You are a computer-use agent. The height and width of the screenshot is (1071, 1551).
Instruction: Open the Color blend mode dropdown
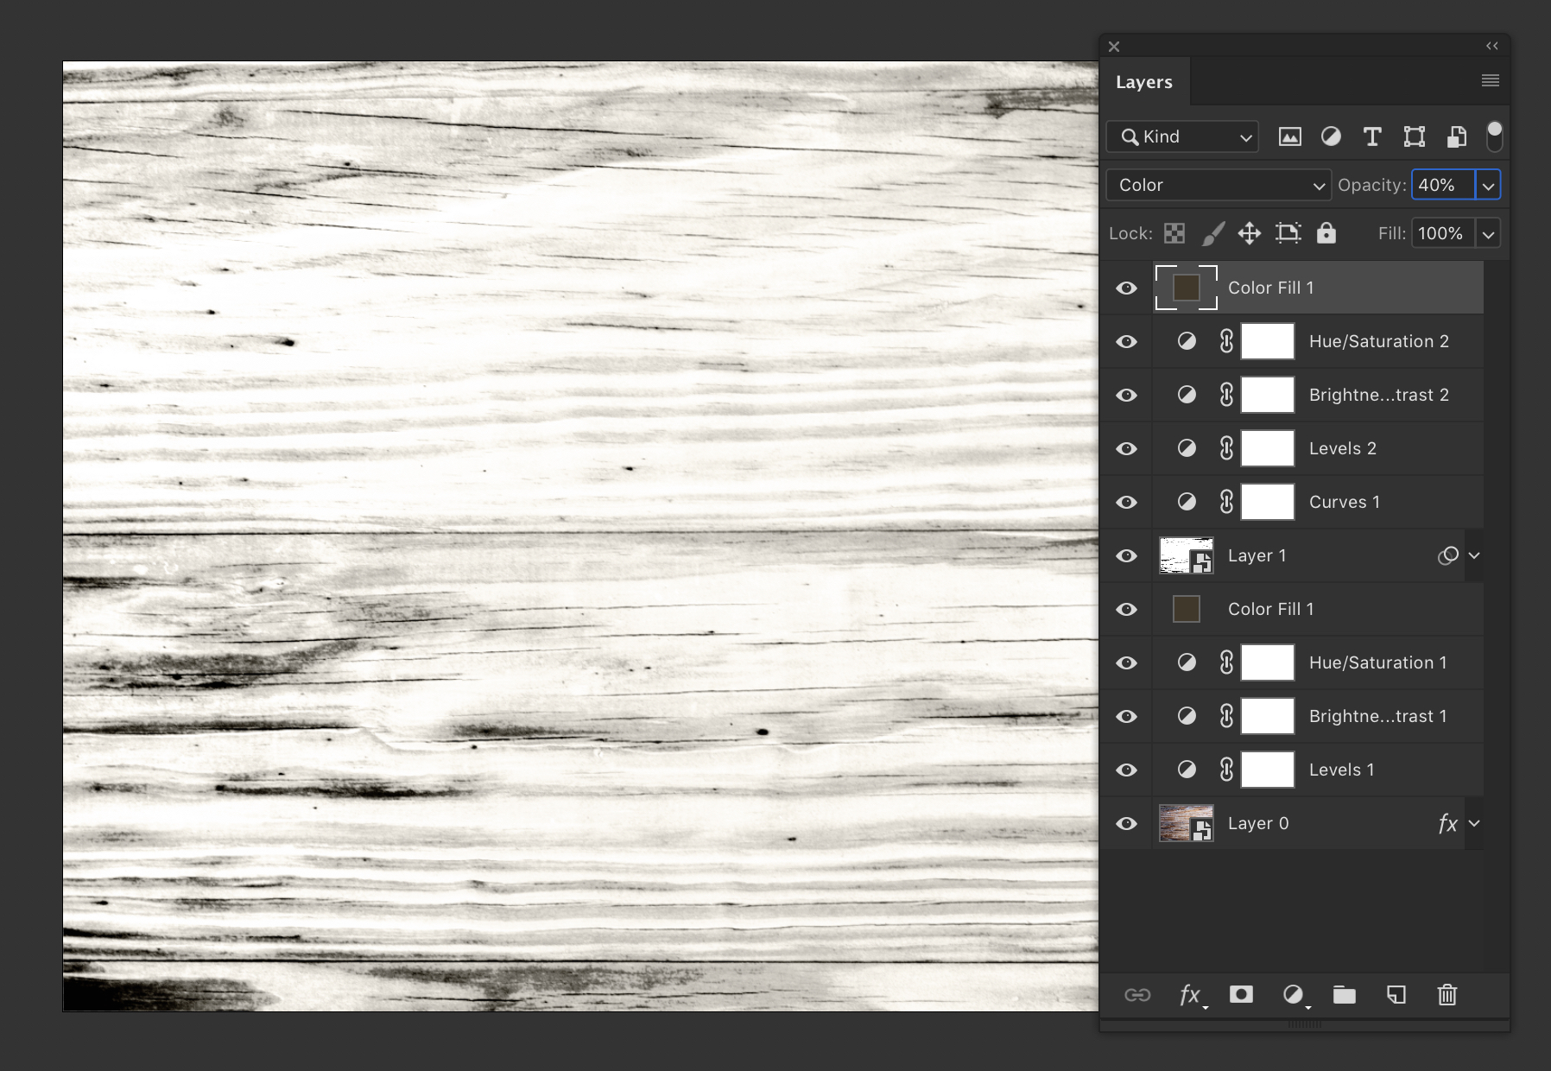(1218, 185)
